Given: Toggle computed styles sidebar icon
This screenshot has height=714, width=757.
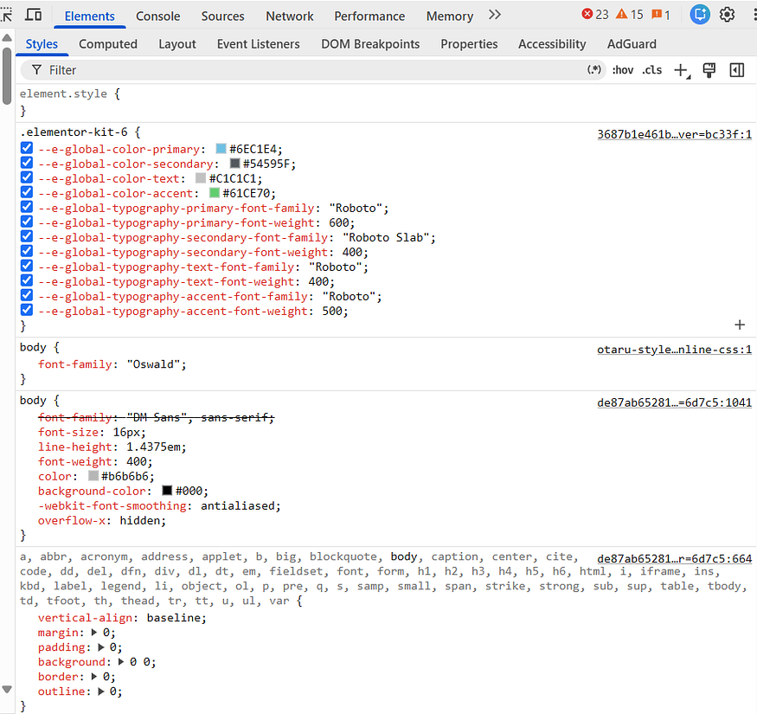Looking at the screenshot, I should point(737,70).
